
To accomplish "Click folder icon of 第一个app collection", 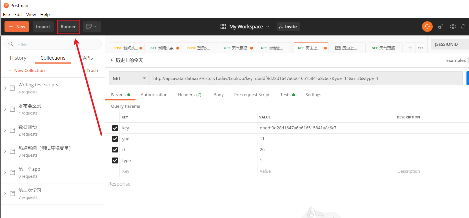I will (12, 172).
